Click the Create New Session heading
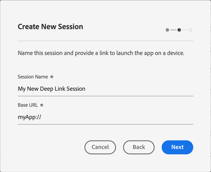This screenshot has height=172, width=211. point(50,27)
